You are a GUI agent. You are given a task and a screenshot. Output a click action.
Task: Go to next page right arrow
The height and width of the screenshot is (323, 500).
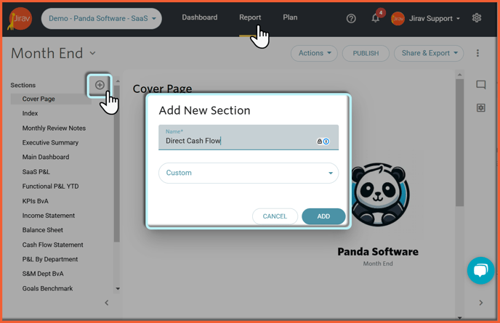click(480, 303)
